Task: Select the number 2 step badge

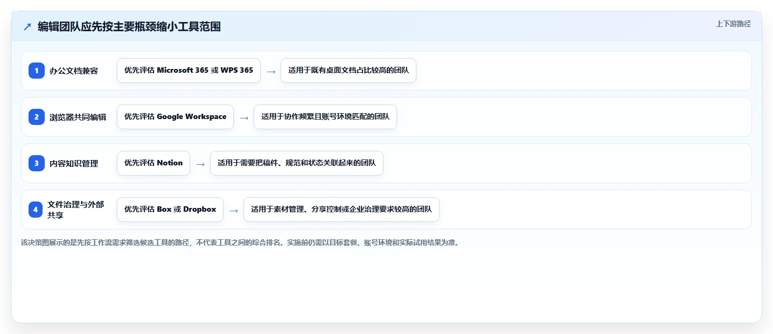Action: [37, 117]
